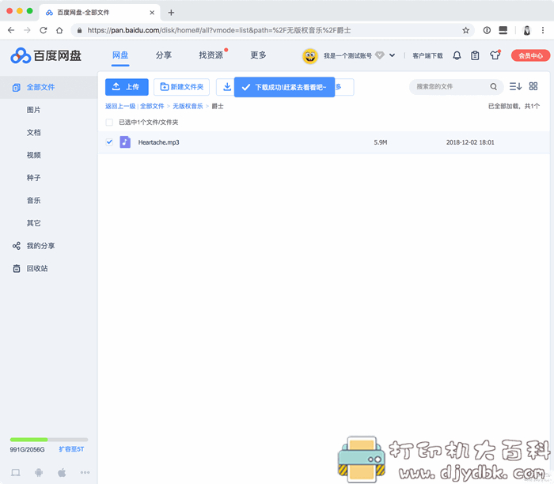Open the sort order icon
Image resolution: width=554 pixels, height=484 pixels.
[515, 86]
